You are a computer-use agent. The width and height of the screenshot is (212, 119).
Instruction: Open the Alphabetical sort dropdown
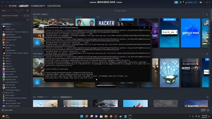pyautogui.click(x=66, y=97)
